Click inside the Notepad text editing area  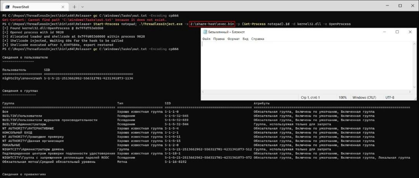tap(306, 66)
